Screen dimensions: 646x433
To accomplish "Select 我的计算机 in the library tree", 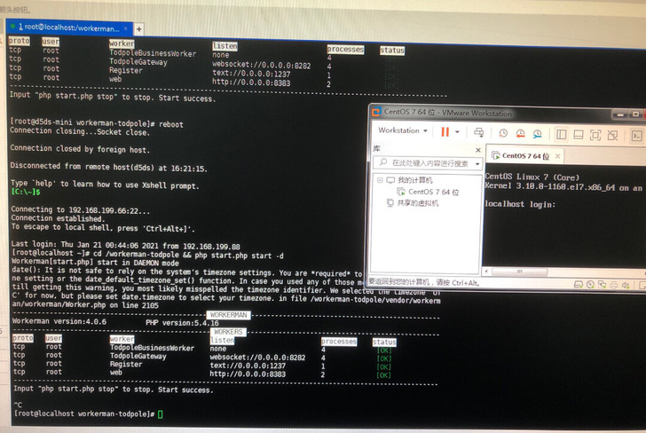I will pos(414,180).
